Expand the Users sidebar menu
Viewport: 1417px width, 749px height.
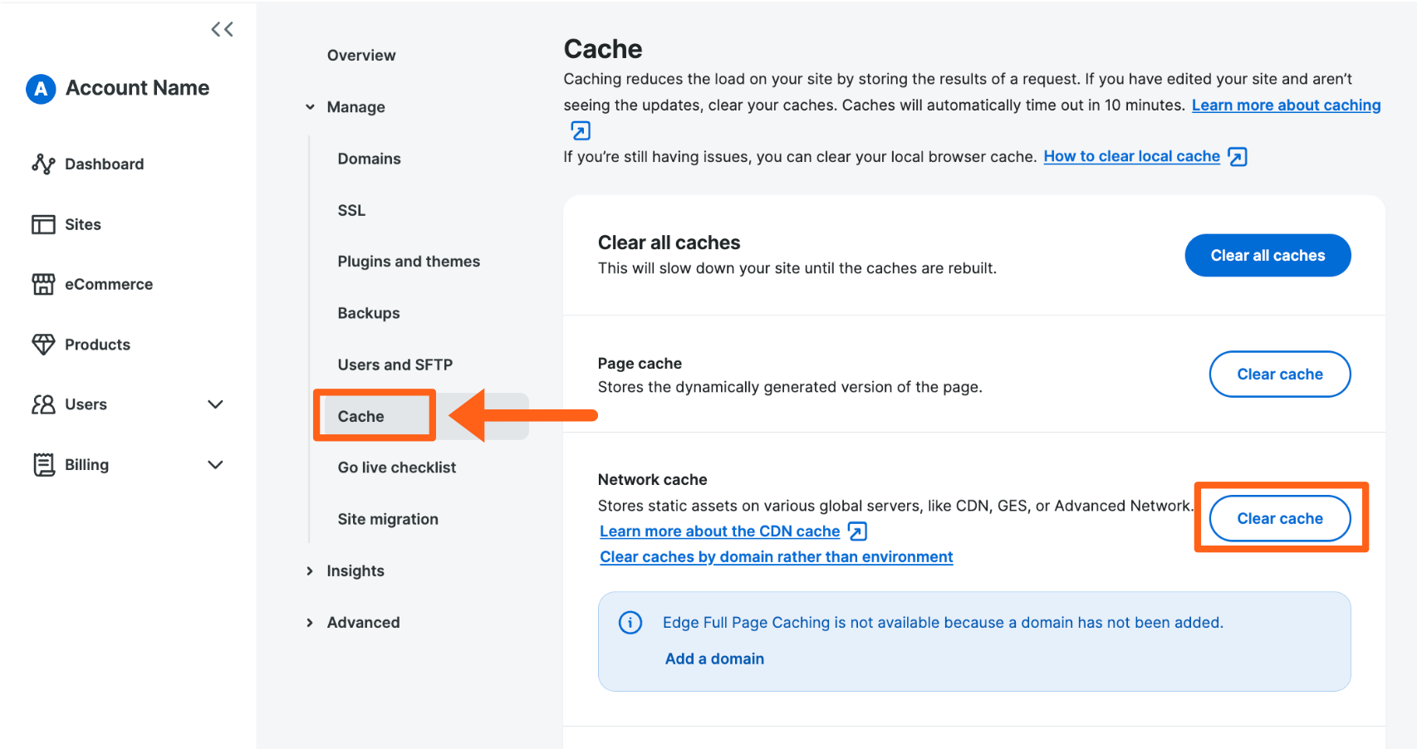pos(215,404)
